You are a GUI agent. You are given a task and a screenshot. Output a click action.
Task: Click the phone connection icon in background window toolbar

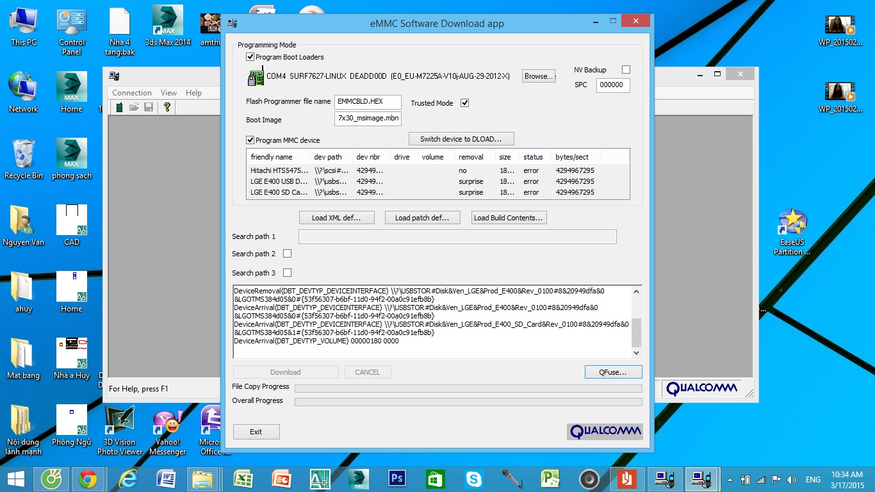pyautogui.click(x=119, y=108)
